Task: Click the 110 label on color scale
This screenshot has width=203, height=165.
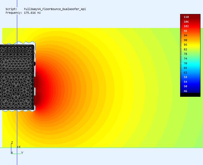Action: point(186,17)
